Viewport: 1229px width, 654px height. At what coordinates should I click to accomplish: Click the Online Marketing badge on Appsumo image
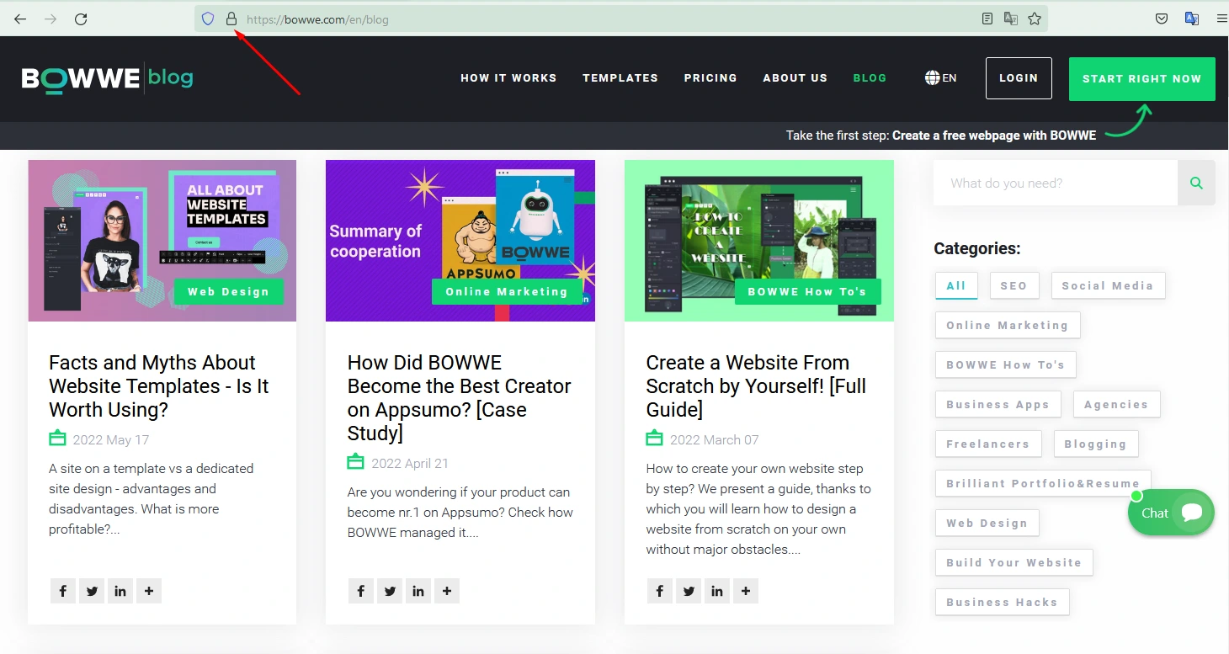tap(507, 292)
